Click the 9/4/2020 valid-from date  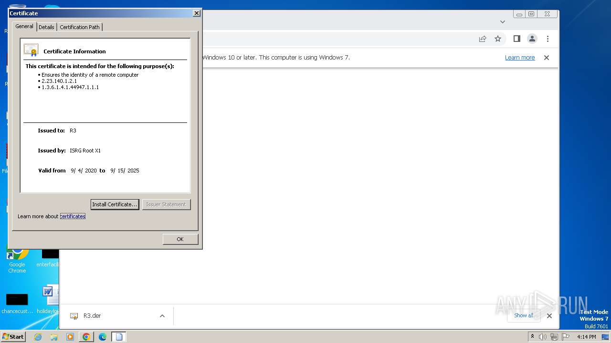click(x=84, y=171)
